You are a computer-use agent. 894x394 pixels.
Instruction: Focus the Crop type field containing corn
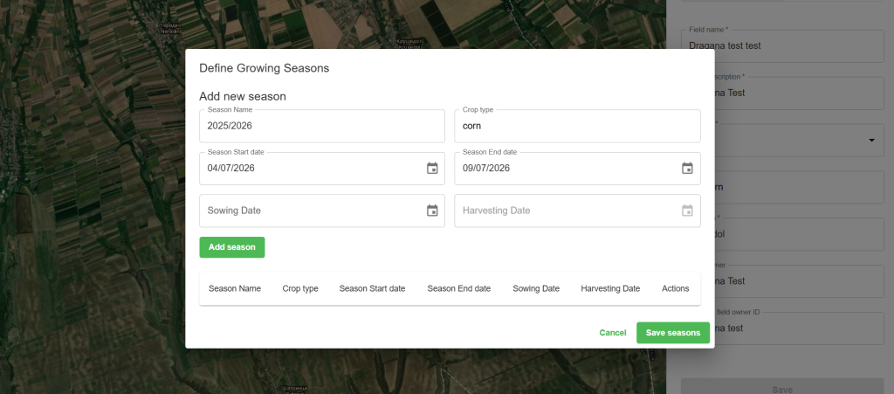click(x=576, y=126)
